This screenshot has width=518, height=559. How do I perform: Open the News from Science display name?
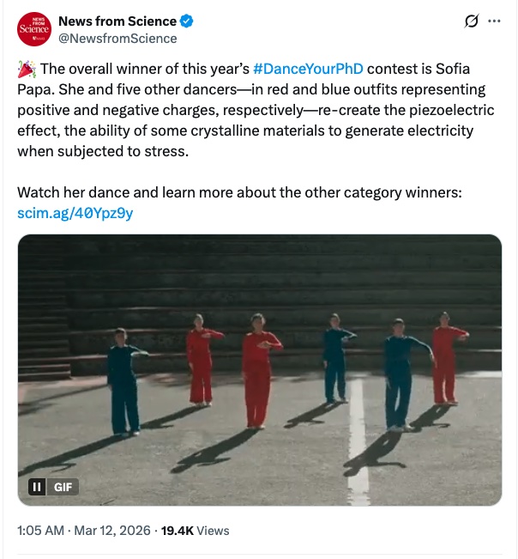pos(117,21)
